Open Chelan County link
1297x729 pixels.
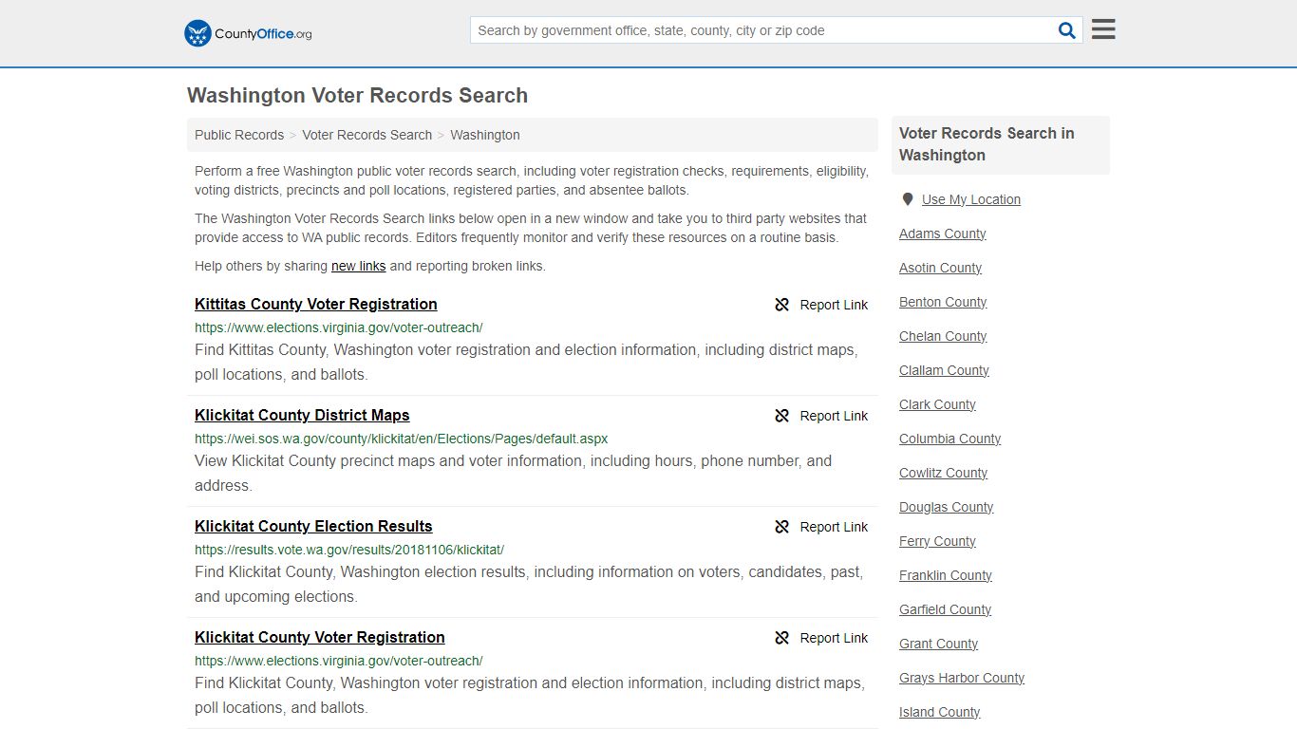944,336
